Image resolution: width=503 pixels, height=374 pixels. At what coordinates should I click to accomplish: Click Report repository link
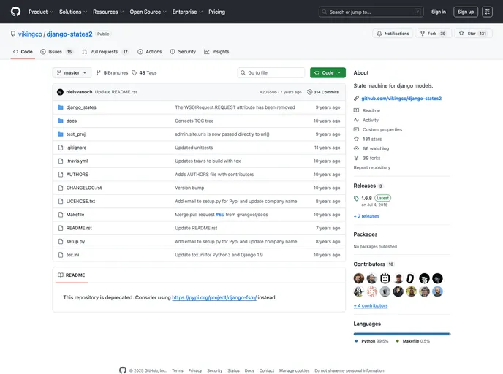(x=372, y=167)
